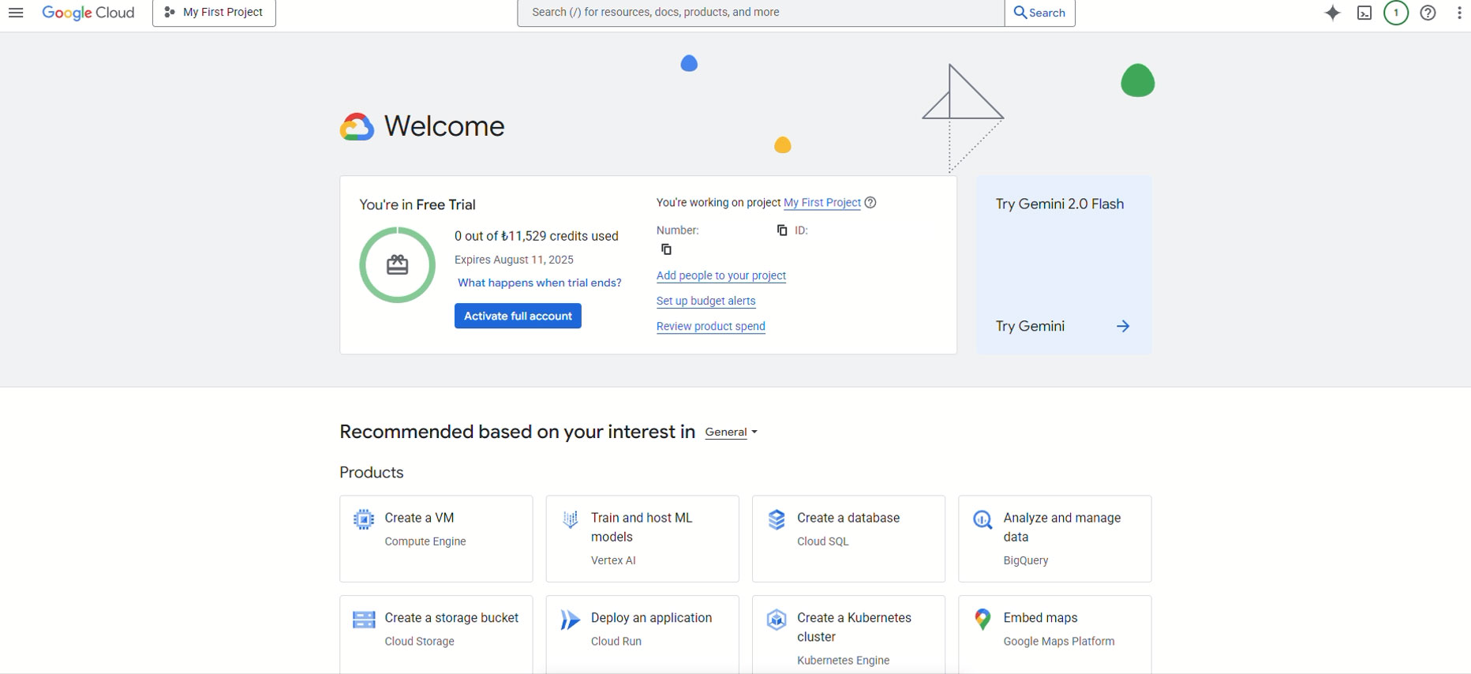This screenshot has width=1471, height=674.
Task: Open Create a Kubernetes cluster card
Action: coord(848,635)
